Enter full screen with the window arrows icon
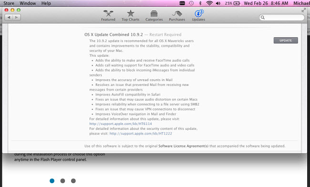310x187 pixels. [304, 10]
